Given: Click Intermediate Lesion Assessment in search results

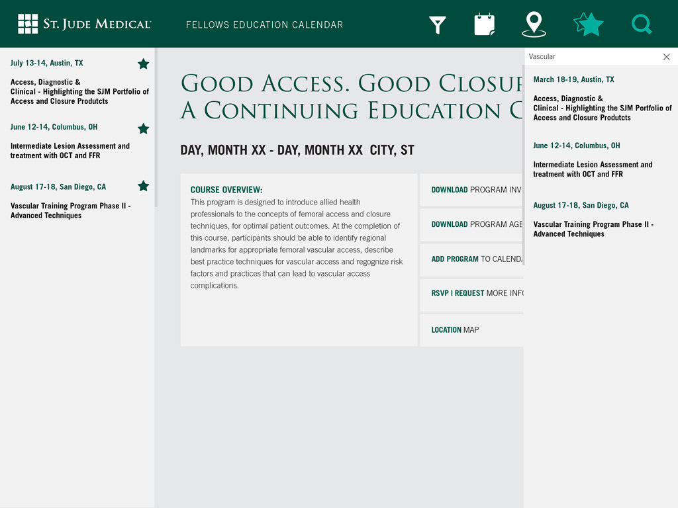Looking at the screenshot, I should (x=593, y=169).
